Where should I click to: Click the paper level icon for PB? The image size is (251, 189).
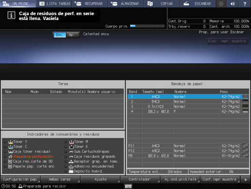click(245, 155)
